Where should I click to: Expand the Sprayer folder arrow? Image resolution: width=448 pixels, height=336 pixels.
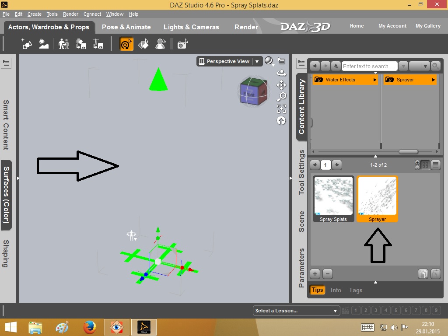434,80
